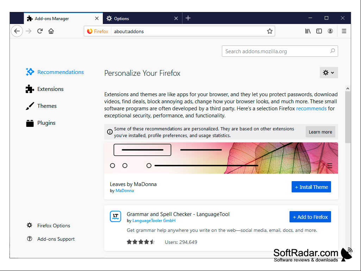Screen dimensions: 361x271
Task: Click the Leaves theme preview image
Action: pyautogui.click(x=221, y=158)
